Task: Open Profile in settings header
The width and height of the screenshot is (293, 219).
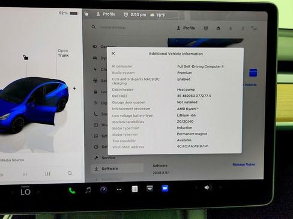Action: [186, 28]
